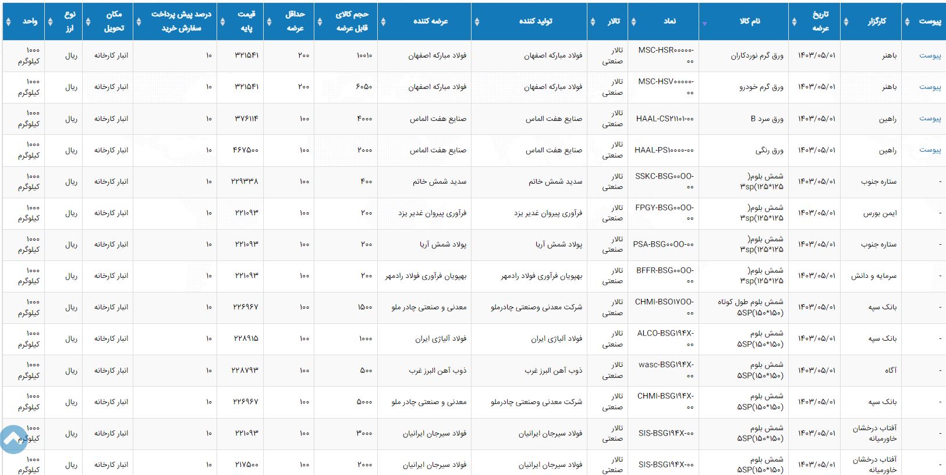Sort by the مکان تحویل column arrows
Image resolution: width=946 pixels, height=475 pixels.
pos(88,22)
